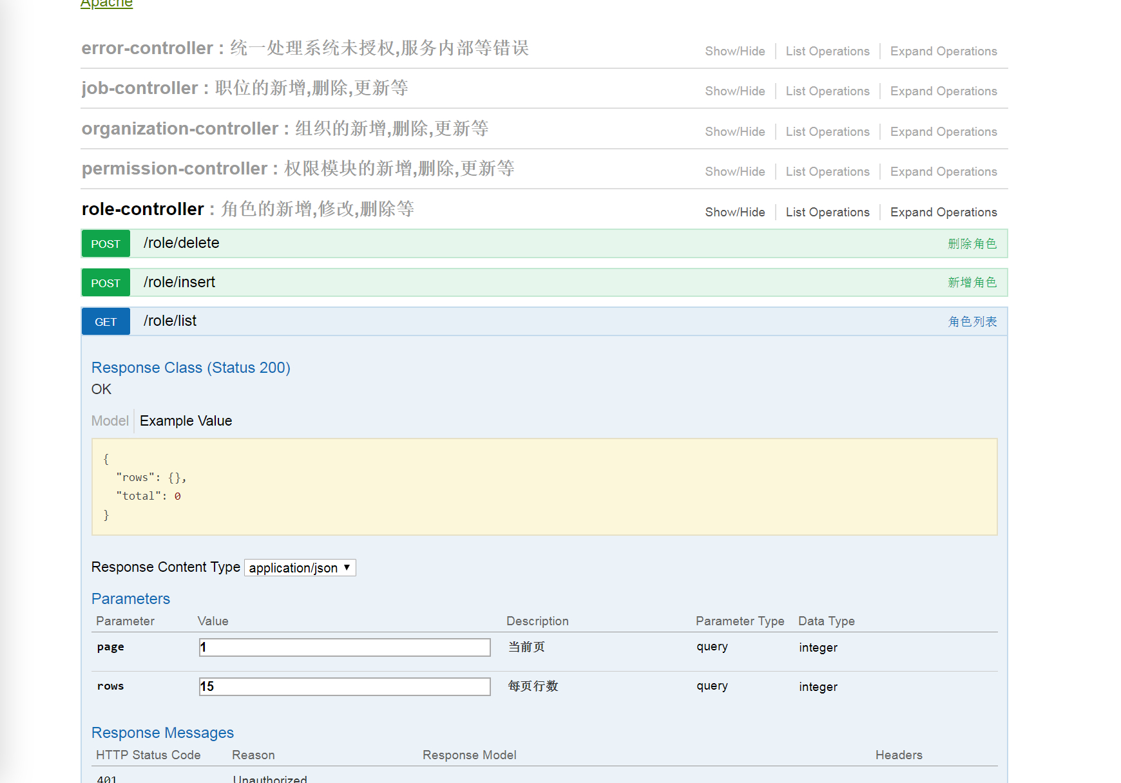Click Show/Hide for permission-controller
Image resolution: width=1121 pixels, height=783 pixels.
tap(735, 172)
